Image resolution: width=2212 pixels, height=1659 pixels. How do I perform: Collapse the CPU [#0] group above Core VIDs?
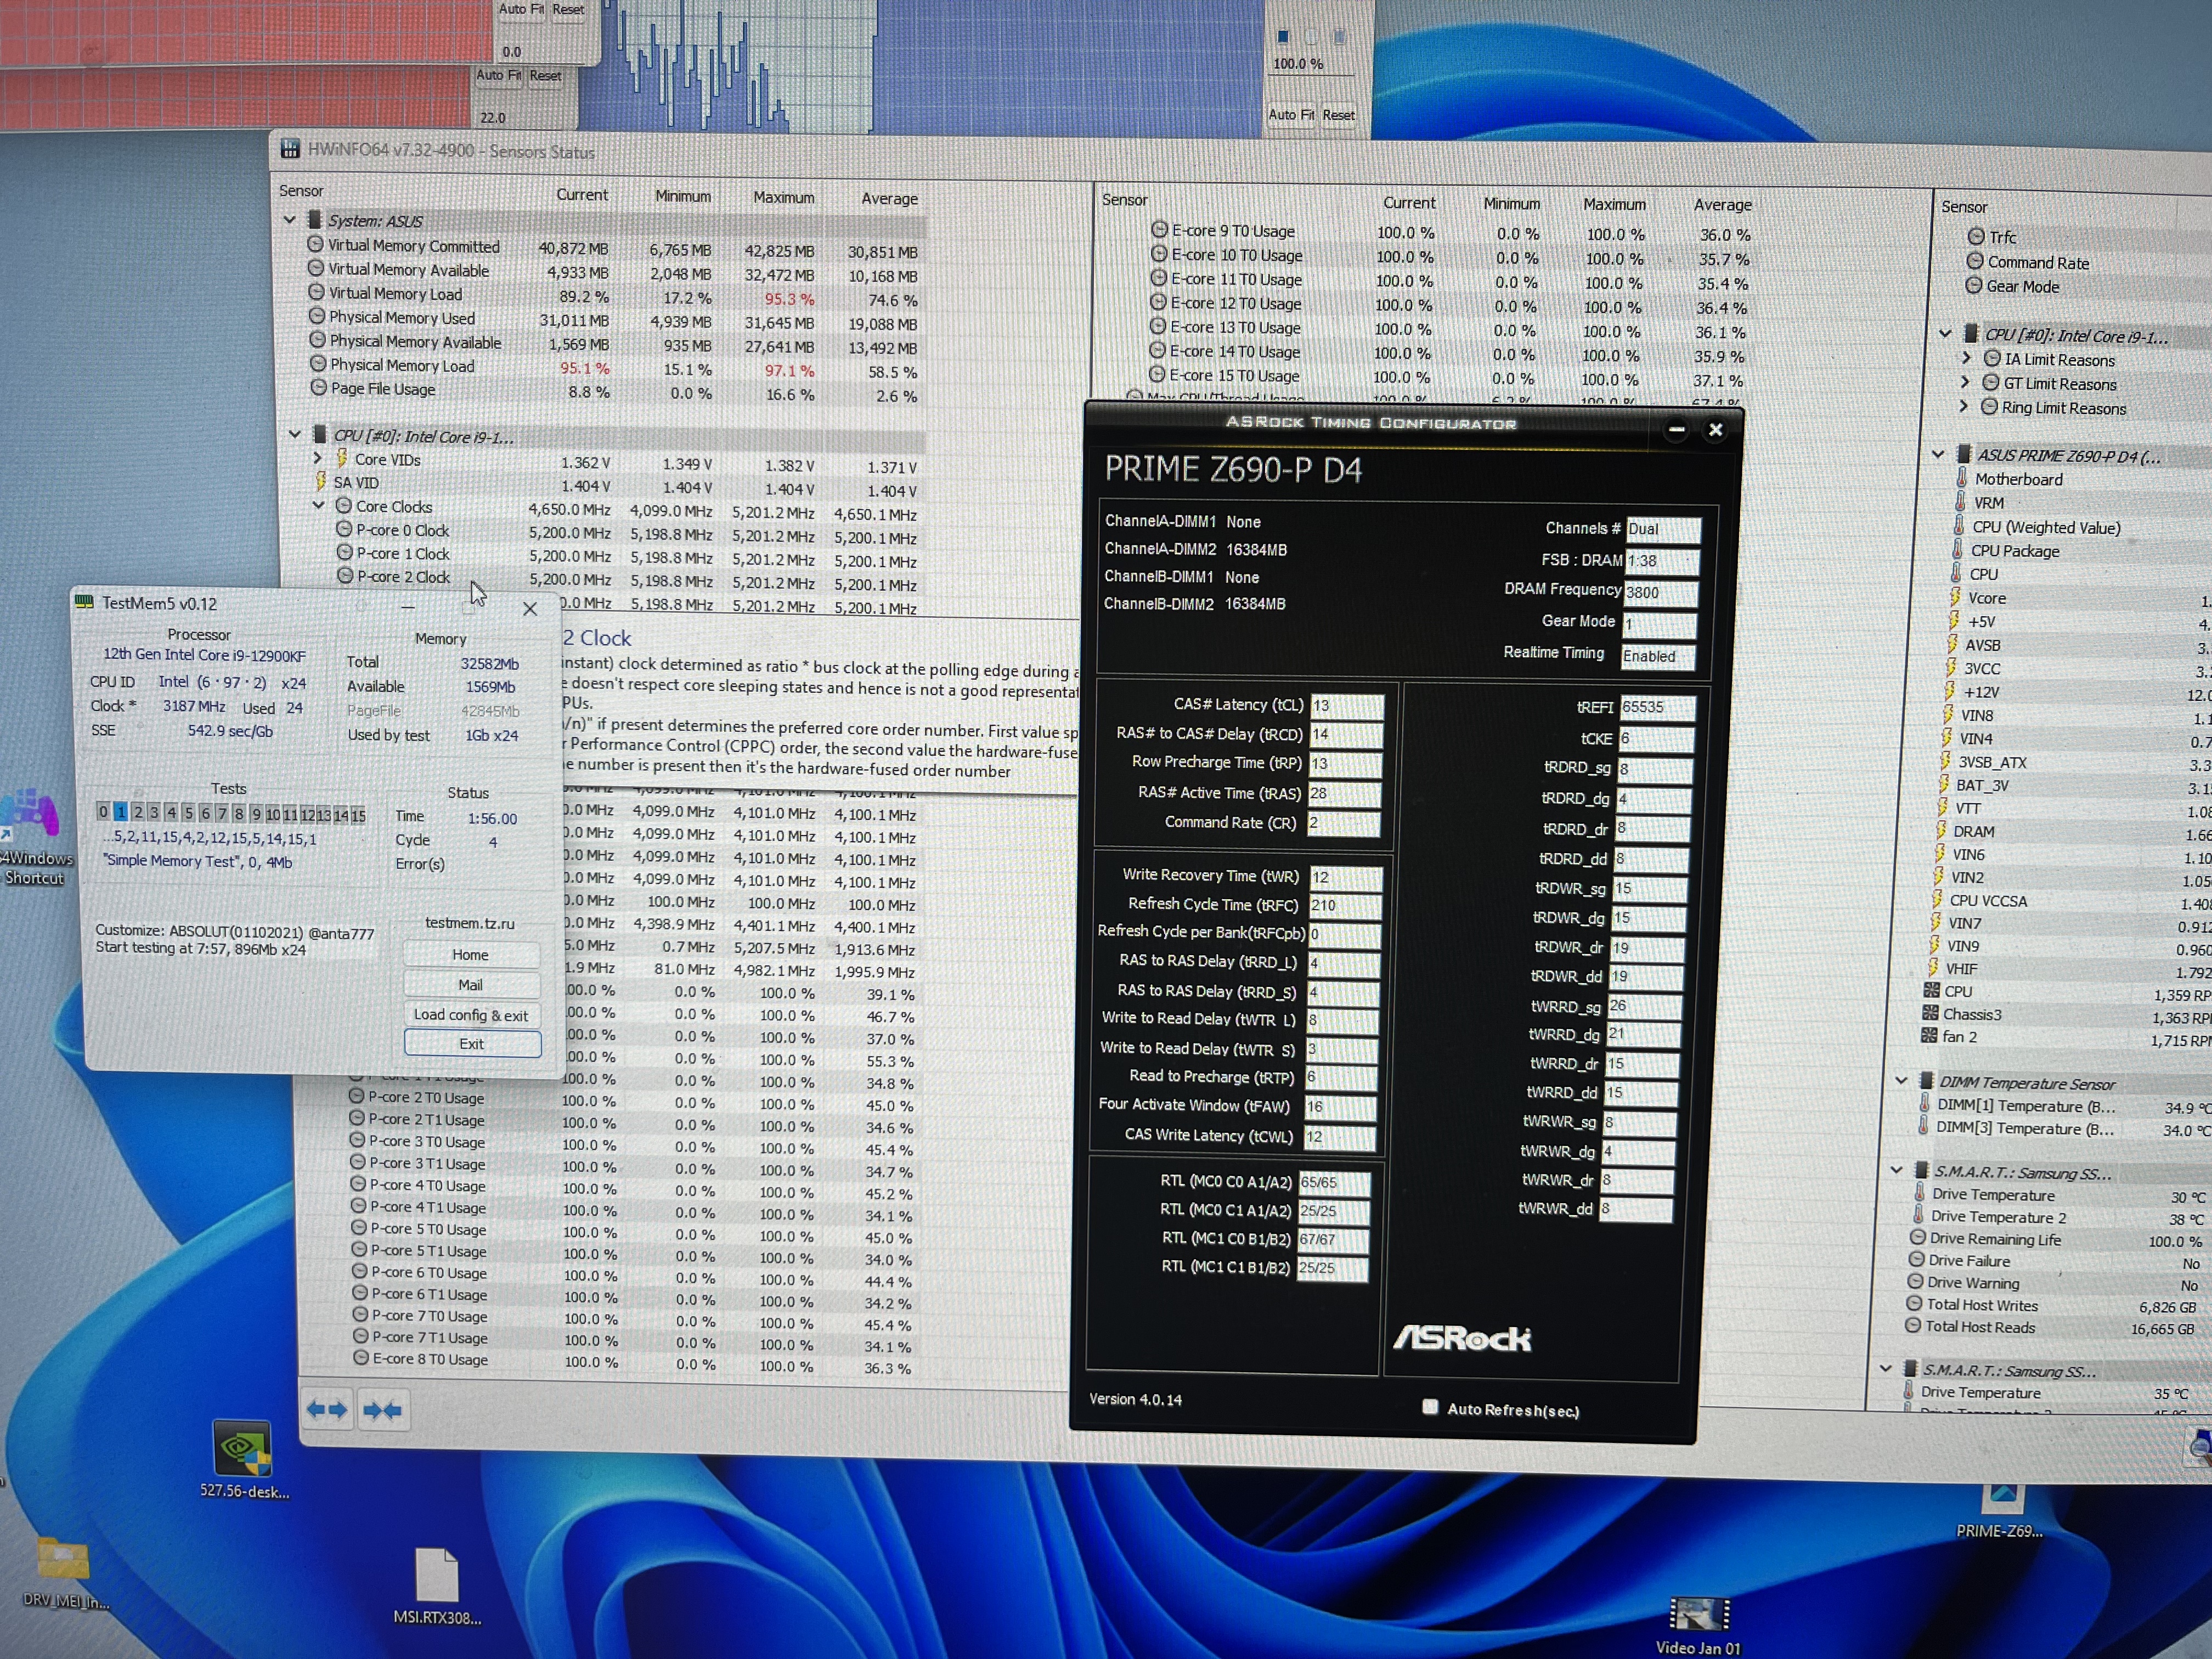tap(295, 434)
